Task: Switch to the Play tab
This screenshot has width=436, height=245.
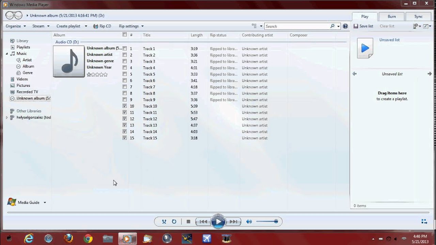Action: click(x=364, y=16)
